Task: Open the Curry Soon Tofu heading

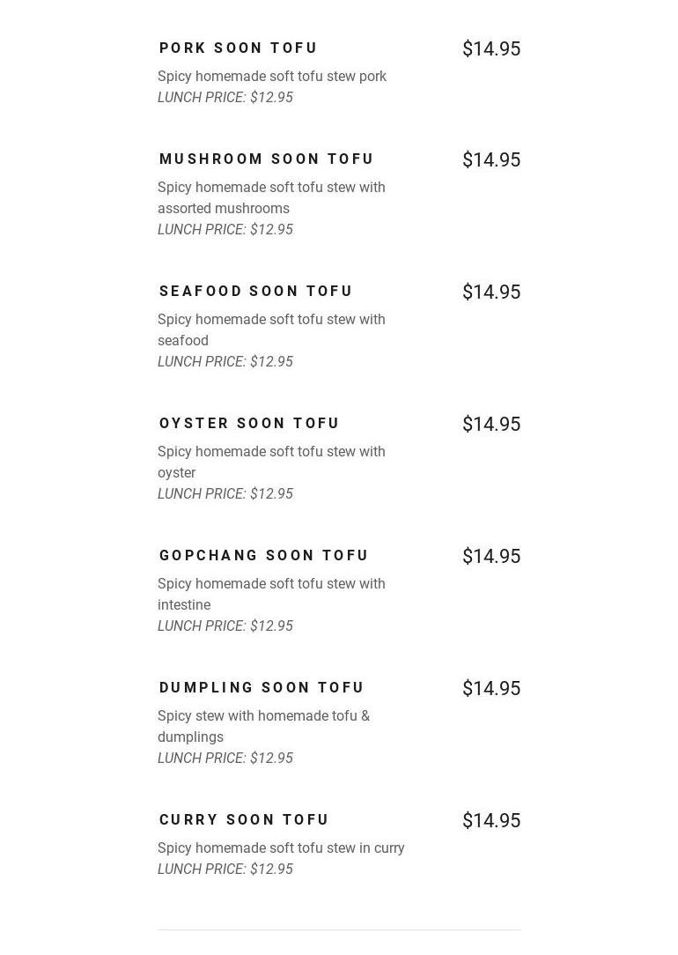Action: [x=244, y=820]
